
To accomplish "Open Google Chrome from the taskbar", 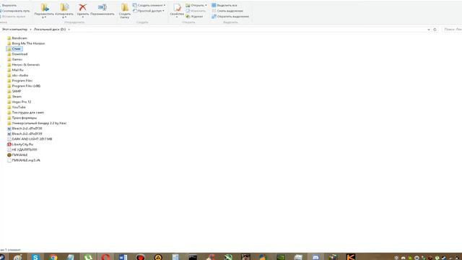I will pos(53,257).
